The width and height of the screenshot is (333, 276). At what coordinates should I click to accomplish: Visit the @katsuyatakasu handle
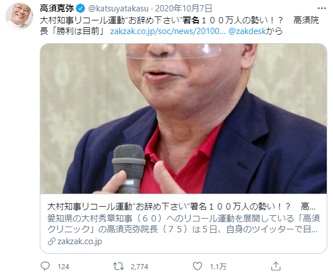point(118,9)
